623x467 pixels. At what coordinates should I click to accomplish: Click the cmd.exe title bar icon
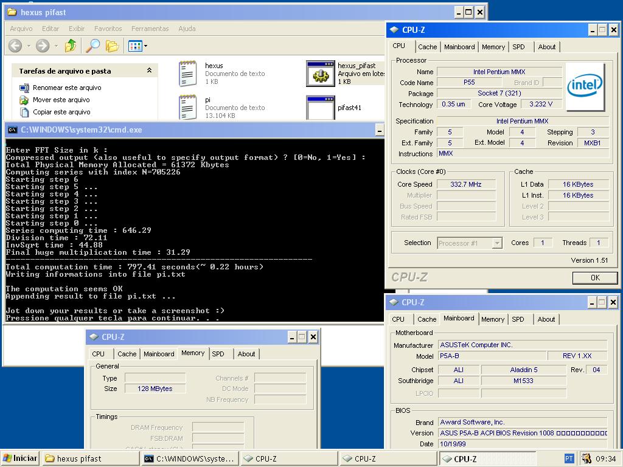12,130
